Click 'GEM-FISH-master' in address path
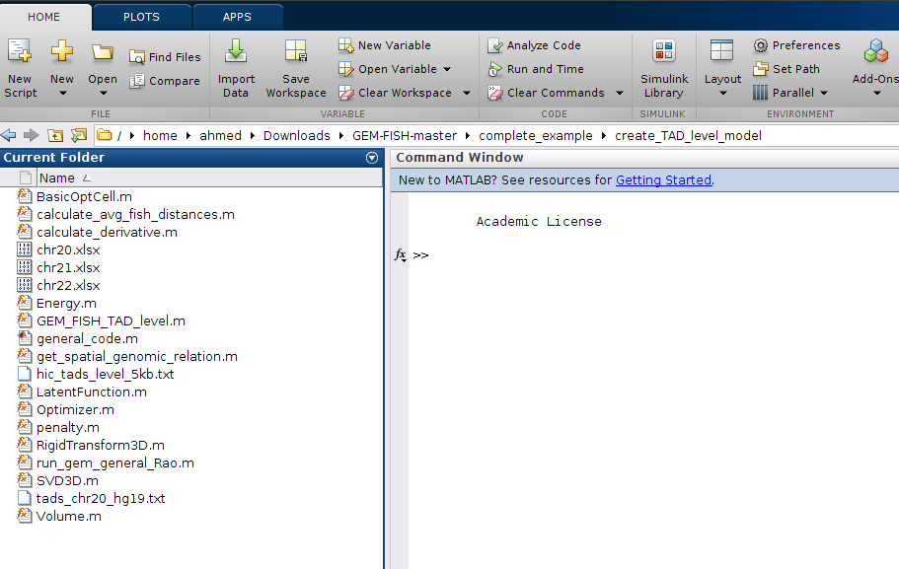Image resolution: width=899 pixels, height=569 pixels. click(x=405, y=136)
